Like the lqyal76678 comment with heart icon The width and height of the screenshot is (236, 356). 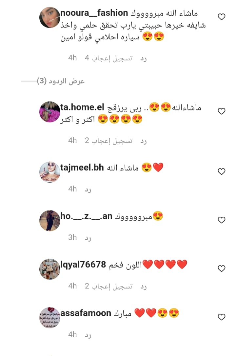[x=222, y=268]
